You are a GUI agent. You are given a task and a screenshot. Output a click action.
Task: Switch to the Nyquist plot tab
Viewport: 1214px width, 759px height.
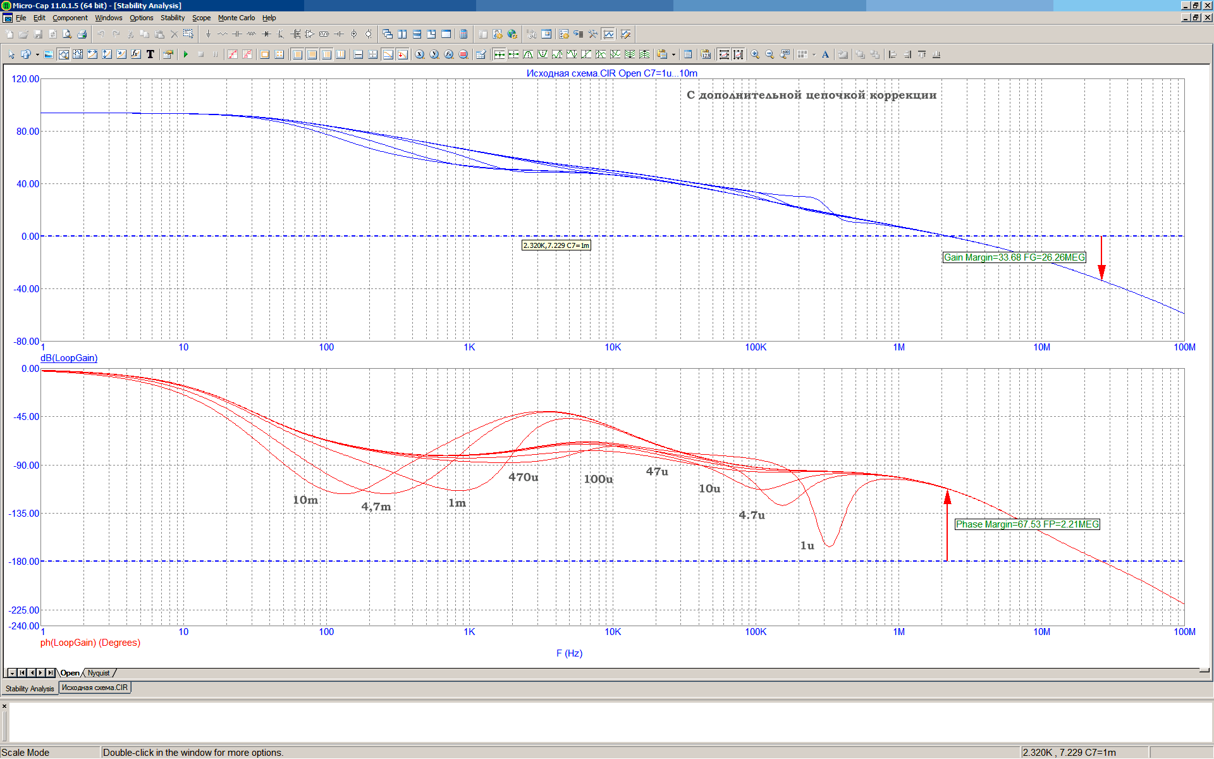click(99, 673)
